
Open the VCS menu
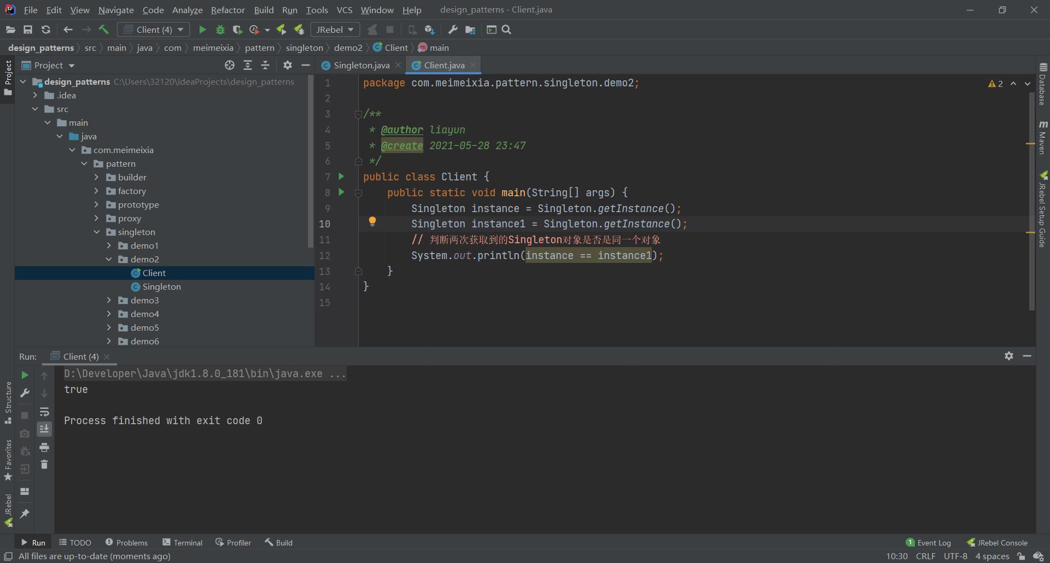[x=345, y=10]
